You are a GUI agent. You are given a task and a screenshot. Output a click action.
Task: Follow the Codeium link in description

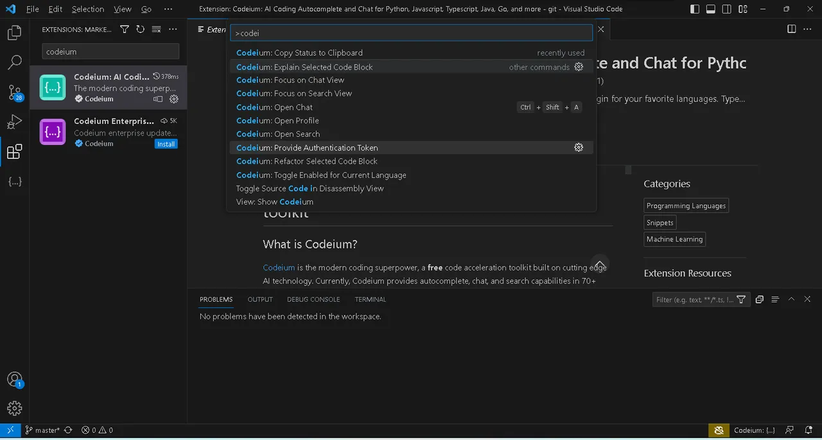tap(279, 267)
